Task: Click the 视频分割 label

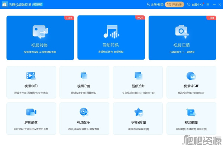Action: point(84,86)
